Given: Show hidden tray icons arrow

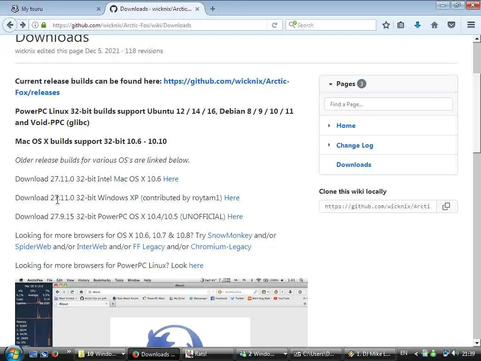Looking at the screenshot, I should coord(416,354).
